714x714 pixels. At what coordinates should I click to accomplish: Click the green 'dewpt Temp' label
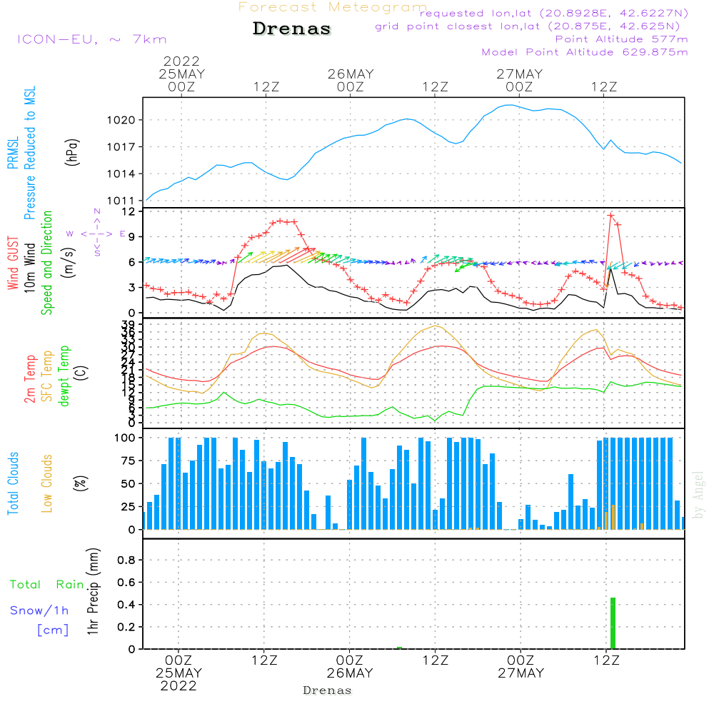pyautogui.click(x=64, y=376)
